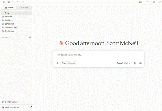Image resolution: width=162 pixels, height=111 pixels.
Task: Open Artifacts in sidebar
Action: [16, 20]
